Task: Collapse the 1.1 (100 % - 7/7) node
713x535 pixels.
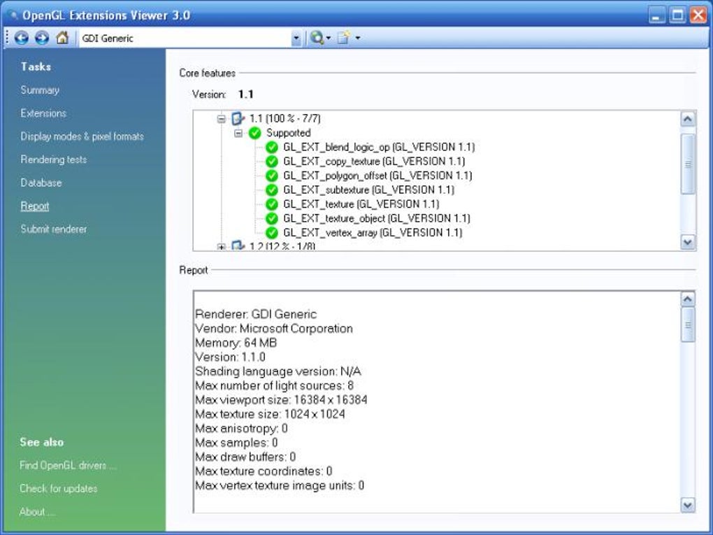Action: (x=222, y=119)
